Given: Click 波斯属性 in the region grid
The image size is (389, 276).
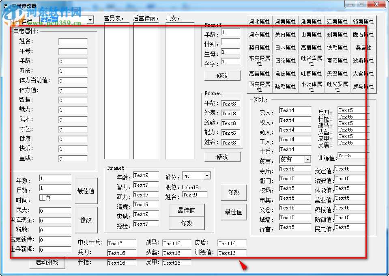Looking at the screenshot, I should point(363,60).
